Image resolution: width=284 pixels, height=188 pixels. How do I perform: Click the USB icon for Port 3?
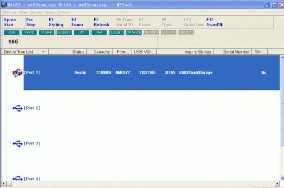click(17, 144)
